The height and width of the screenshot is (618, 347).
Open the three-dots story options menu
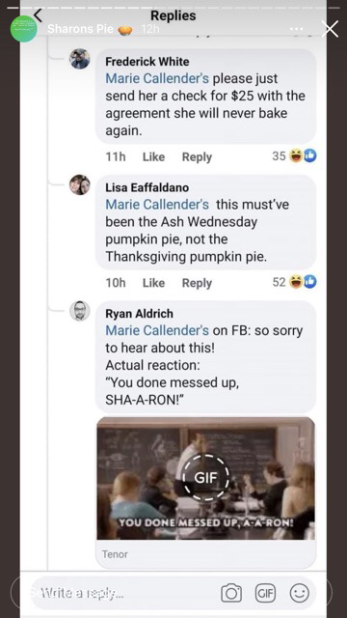pyautogui.click(x=297, y=29)
